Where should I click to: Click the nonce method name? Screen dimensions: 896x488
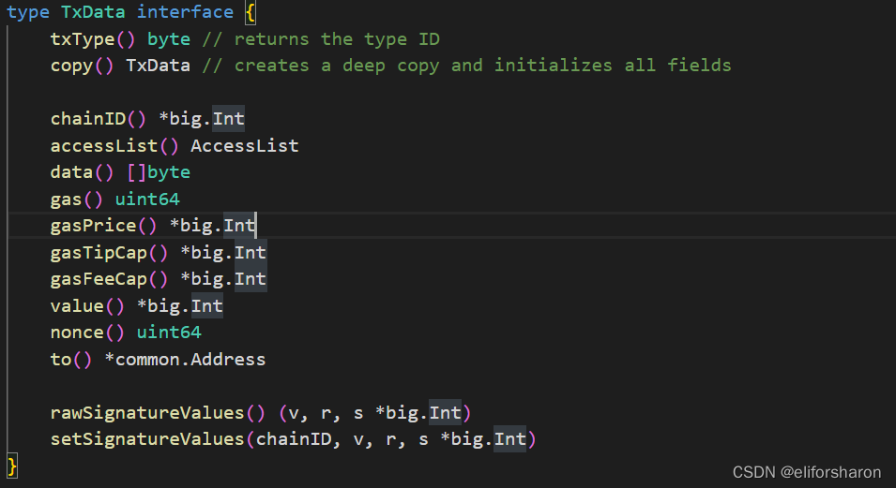click(x=77, y=333)
